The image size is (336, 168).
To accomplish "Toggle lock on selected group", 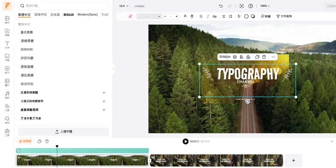I will coord(248,57).
